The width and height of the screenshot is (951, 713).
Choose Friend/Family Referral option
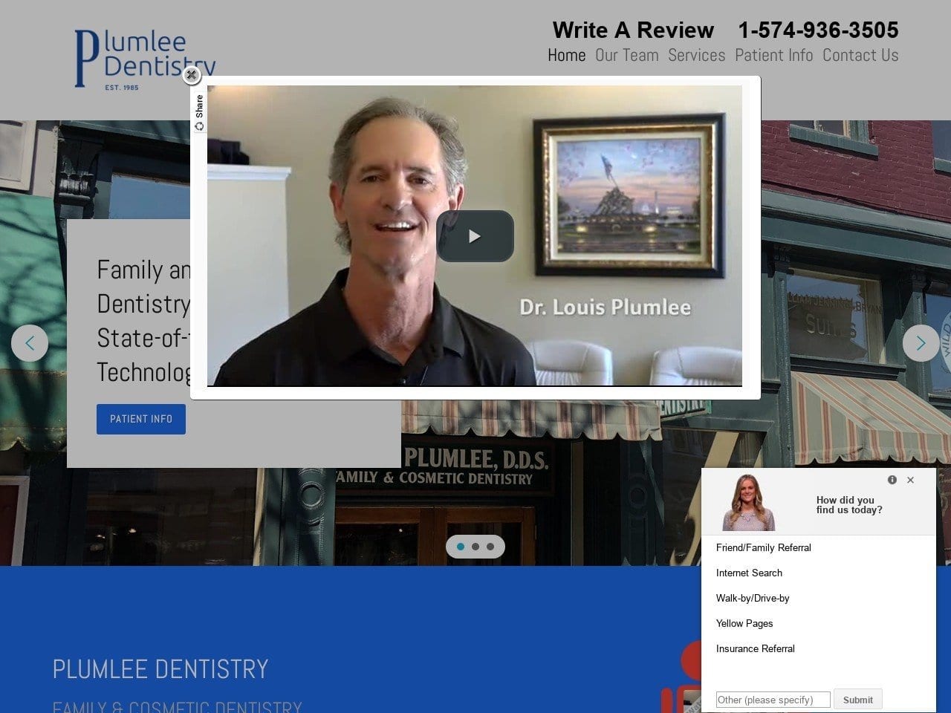pos(763,547)
